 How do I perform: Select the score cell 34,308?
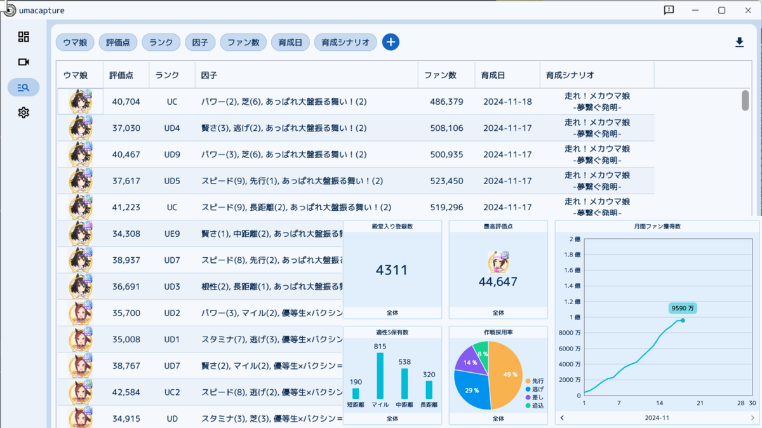[x=126, y=234]
